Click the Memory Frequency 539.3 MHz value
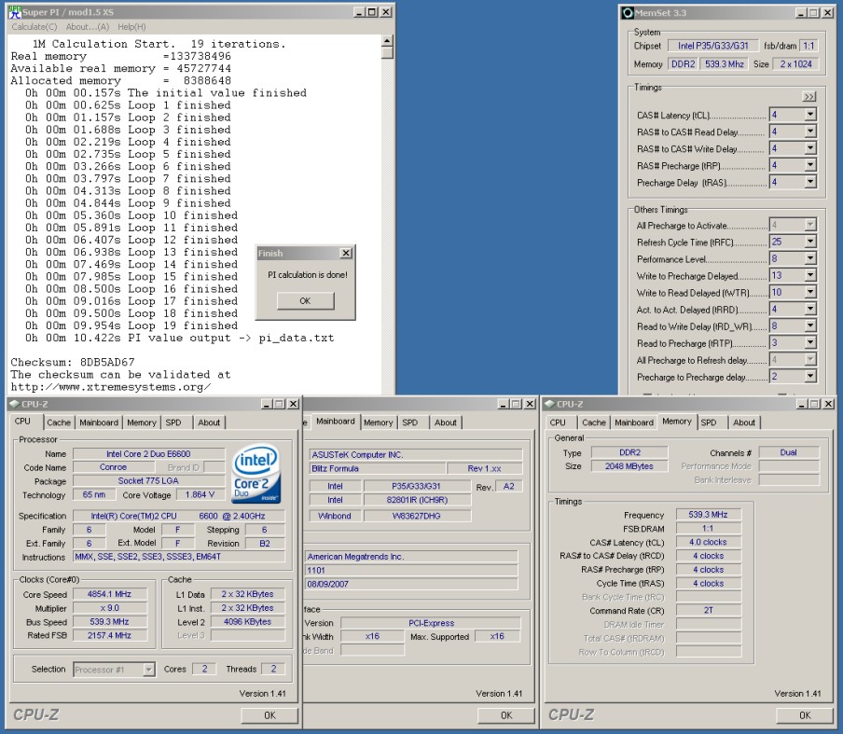Viewport: 843px width, 734px height. pos(708,515)
